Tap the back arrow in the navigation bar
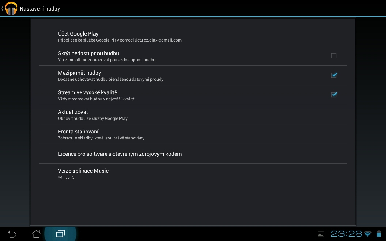Screen dimensions: 386x241 point(12,234)
